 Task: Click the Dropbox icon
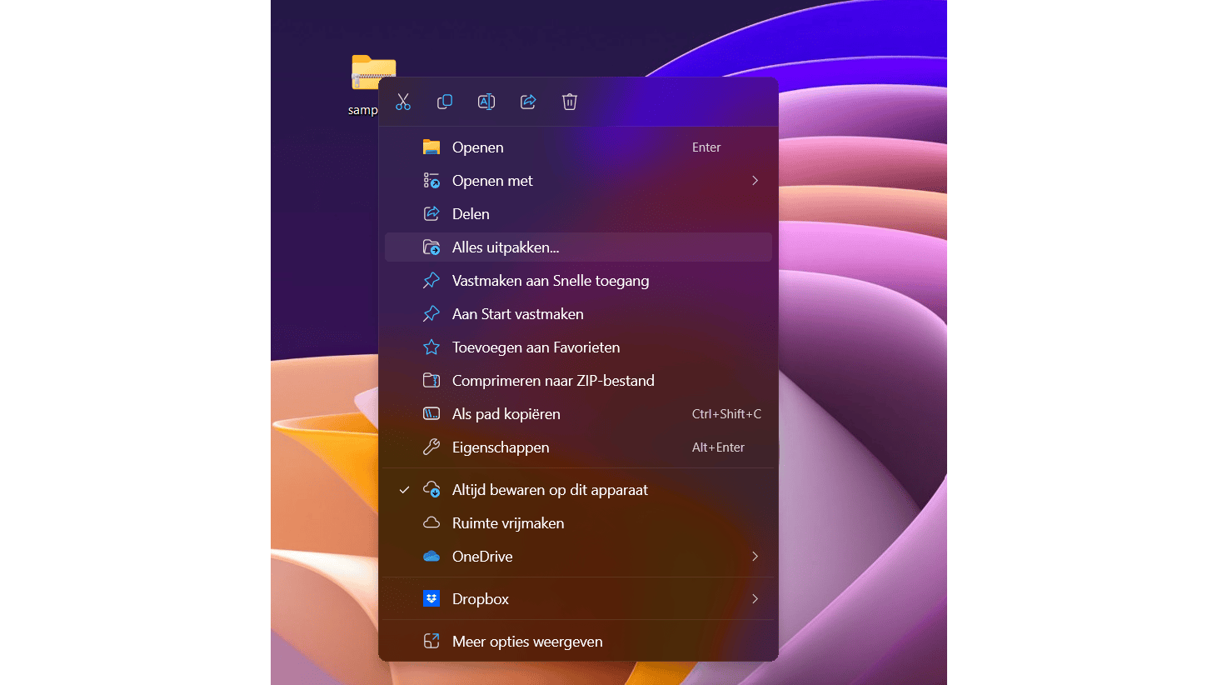431,598
